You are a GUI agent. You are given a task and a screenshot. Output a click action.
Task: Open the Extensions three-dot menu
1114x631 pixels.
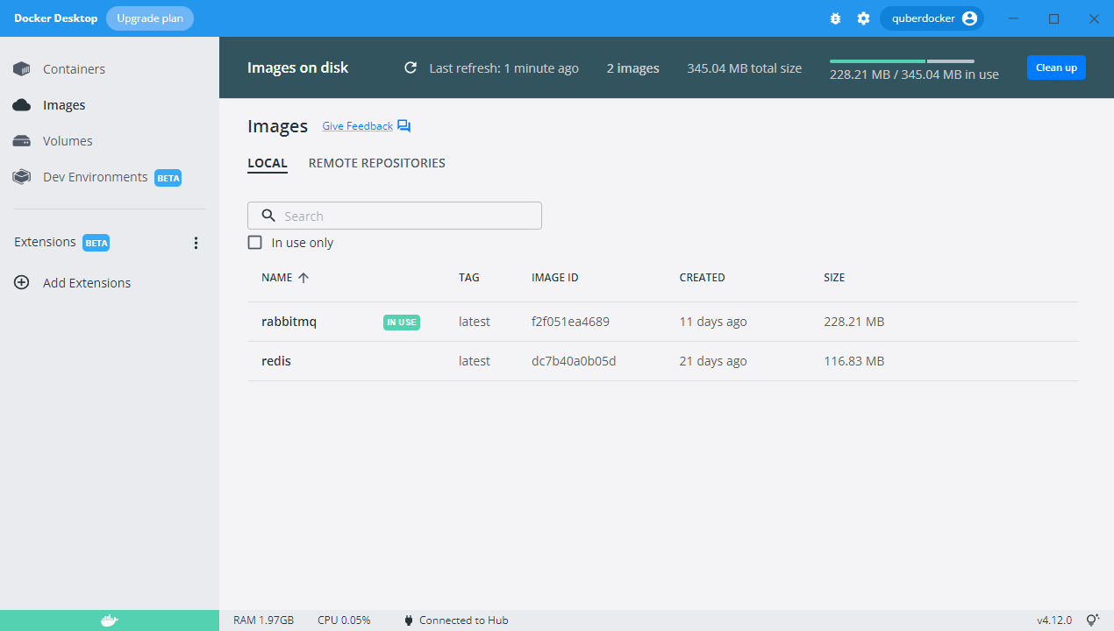coord(196,243)
